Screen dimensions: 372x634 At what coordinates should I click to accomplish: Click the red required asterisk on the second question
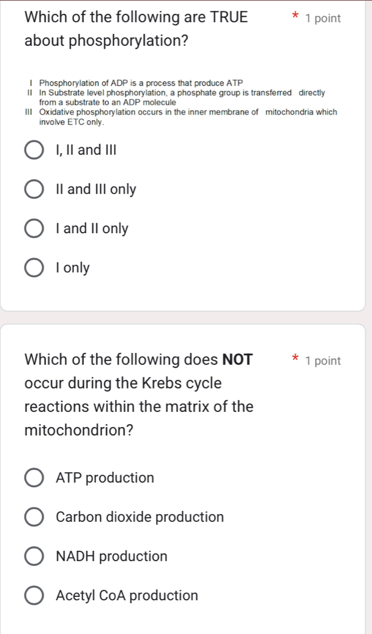[296, 358]
